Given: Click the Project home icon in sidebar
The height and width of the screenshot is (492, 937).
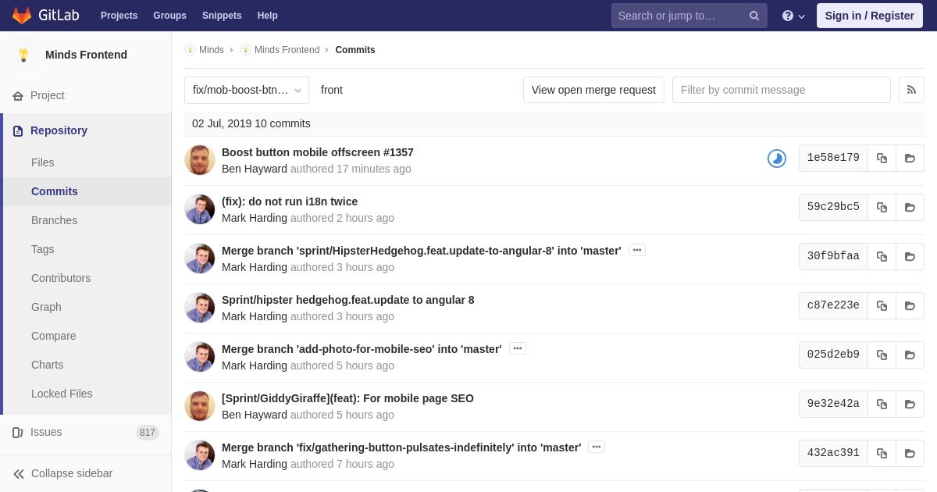Looking at the screenshot, I should click(18, 96).
